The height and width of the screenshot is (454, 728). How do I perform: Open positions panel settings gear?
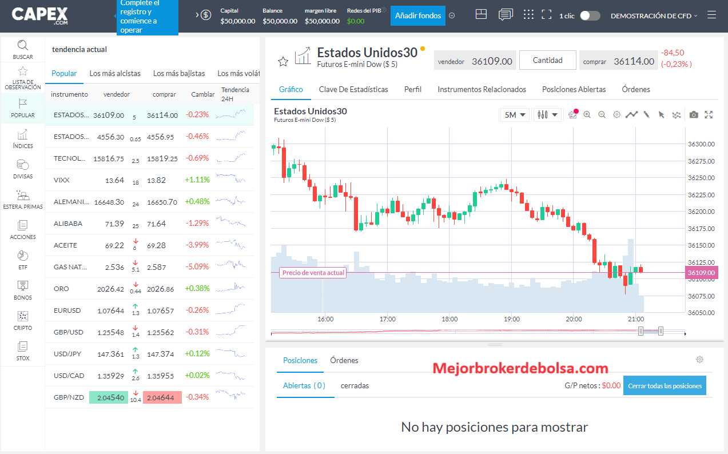(699, 360)
